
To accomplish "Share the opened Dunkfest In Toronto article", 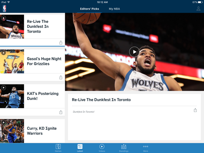I will click(x=195, y=110).
